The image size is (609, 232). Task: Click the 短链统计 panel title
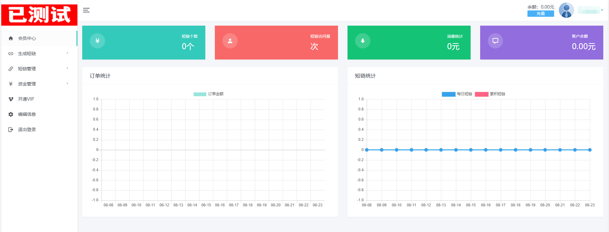365,76
